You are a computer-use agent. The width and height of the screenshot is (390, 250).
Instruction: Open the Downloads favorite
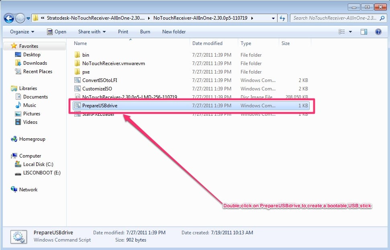tap(36, 63)
